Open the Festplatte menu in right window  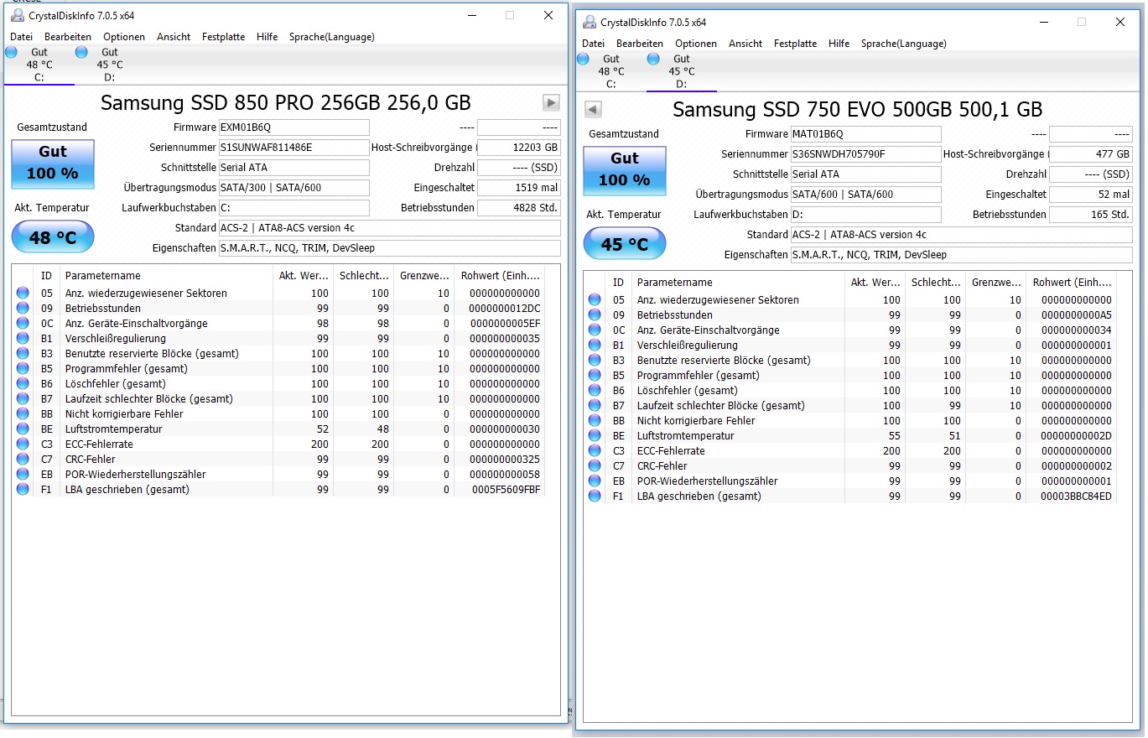[795, 44]
